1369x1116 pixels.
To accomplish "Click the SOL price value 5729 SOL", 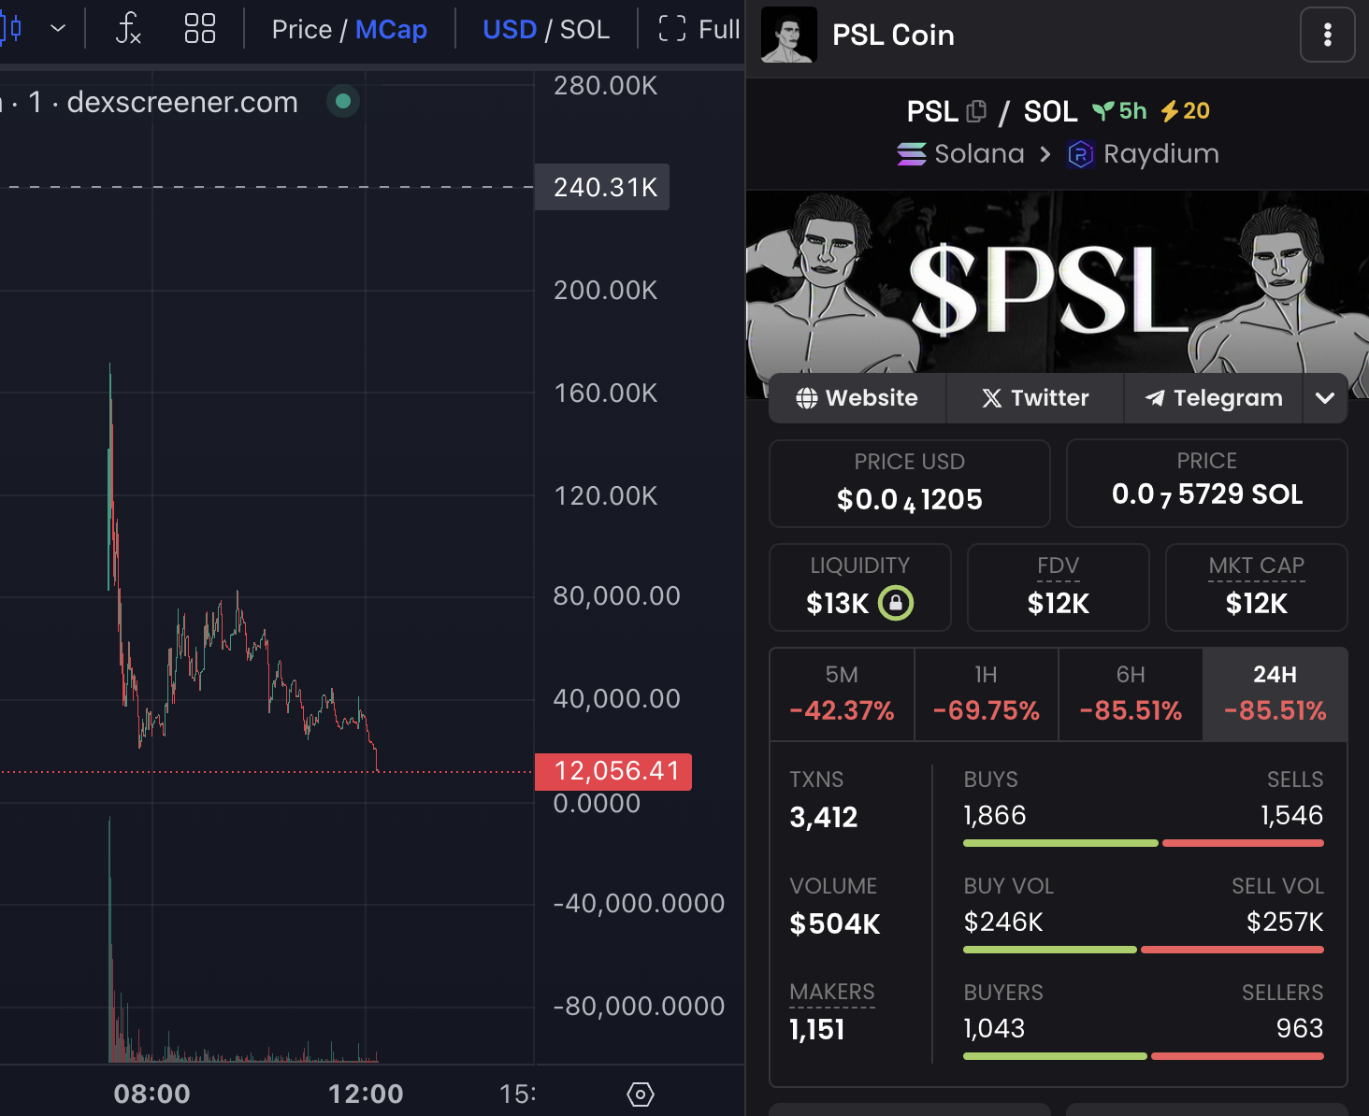I will [x=1207, y=494].
